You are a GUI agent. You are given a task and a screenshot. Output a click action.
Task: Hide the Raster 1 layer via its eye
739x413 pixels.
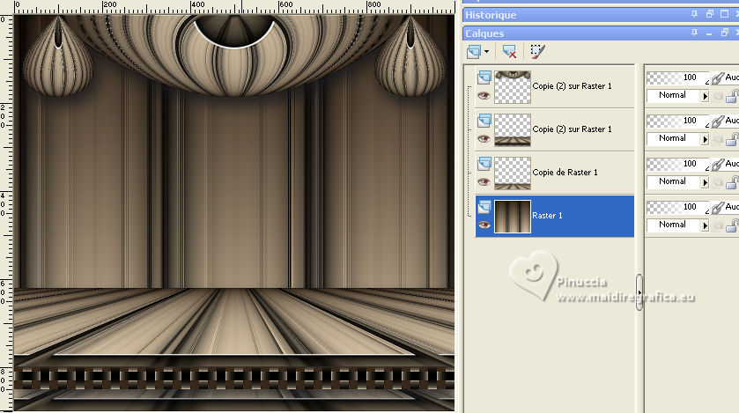point(484,225)
